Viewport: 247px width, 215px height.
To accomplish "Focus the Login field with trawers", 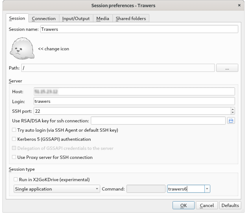I will pos(134,101).
